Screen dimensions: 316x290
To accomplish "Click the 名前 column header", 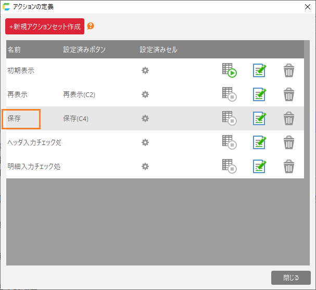I will pyautogui.click(x=14, y=50).
